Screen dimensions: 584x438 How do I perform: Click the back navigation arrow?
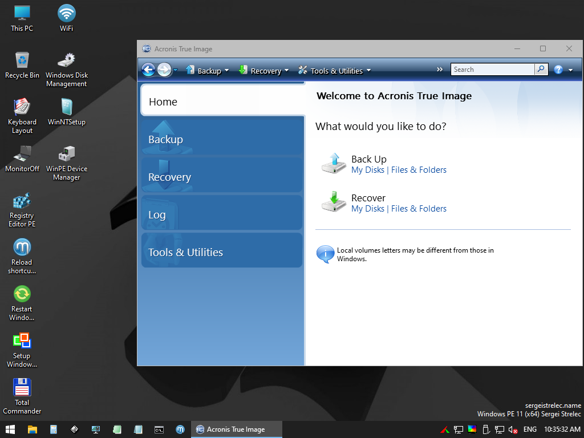pyautogui.click(x=148, y=70)
